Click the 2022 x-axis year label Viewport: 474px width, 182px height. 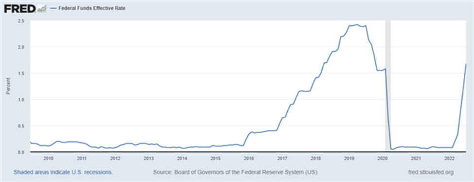(450, 158)
